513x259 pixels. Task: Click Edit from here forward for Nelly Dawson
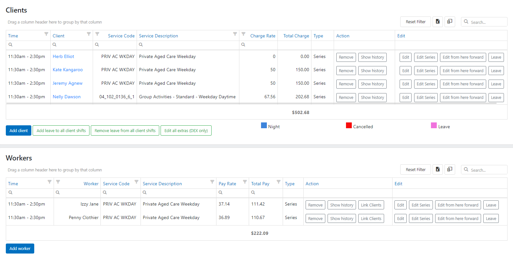click(x=463, y=98)
